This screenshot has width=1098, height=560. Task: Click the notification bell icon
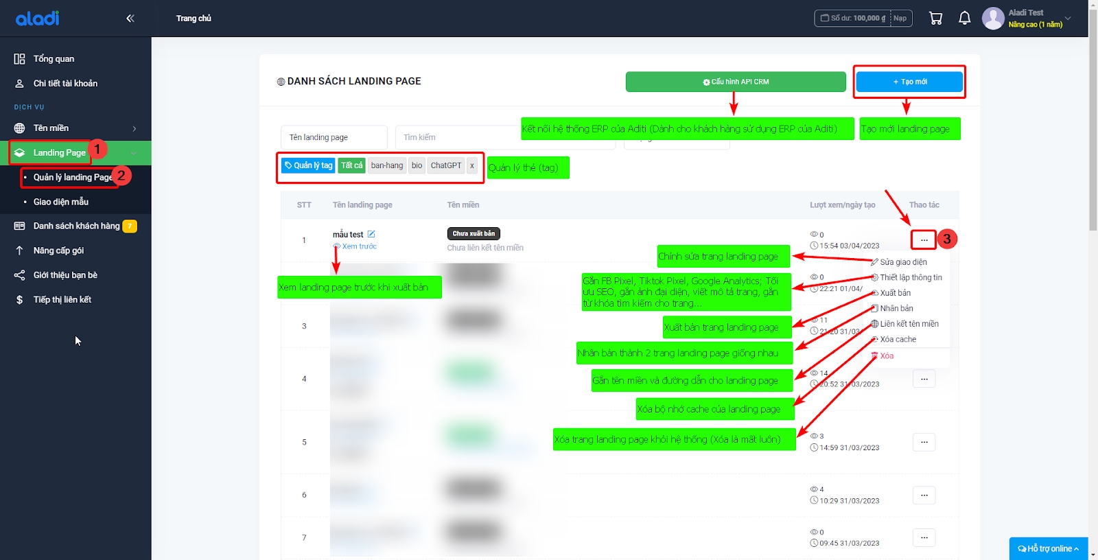964,19
